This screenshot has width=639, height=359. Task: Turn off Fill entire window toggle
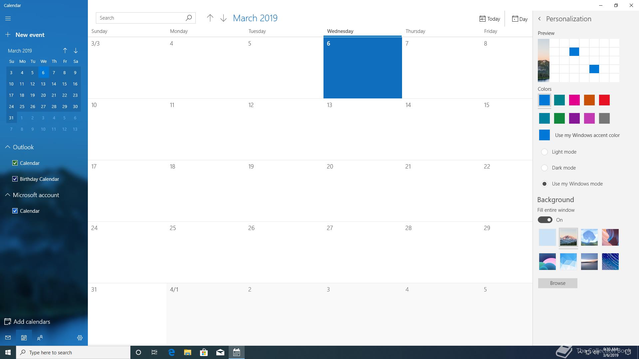coord(545,220)
